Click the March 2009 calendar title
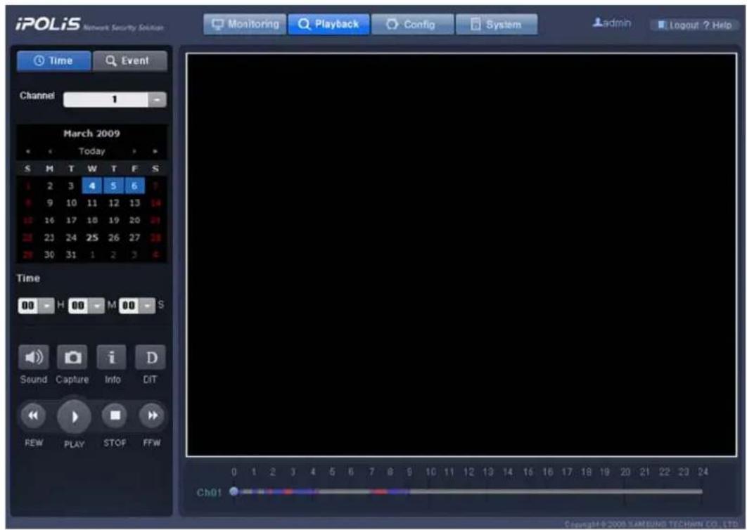The width and height of the screenshot is (747, 530). click(91, 134)
